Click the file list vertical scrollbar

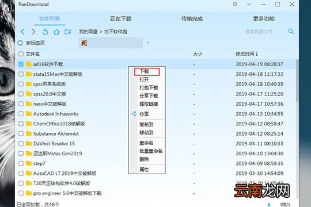click(x=297, y=81)
